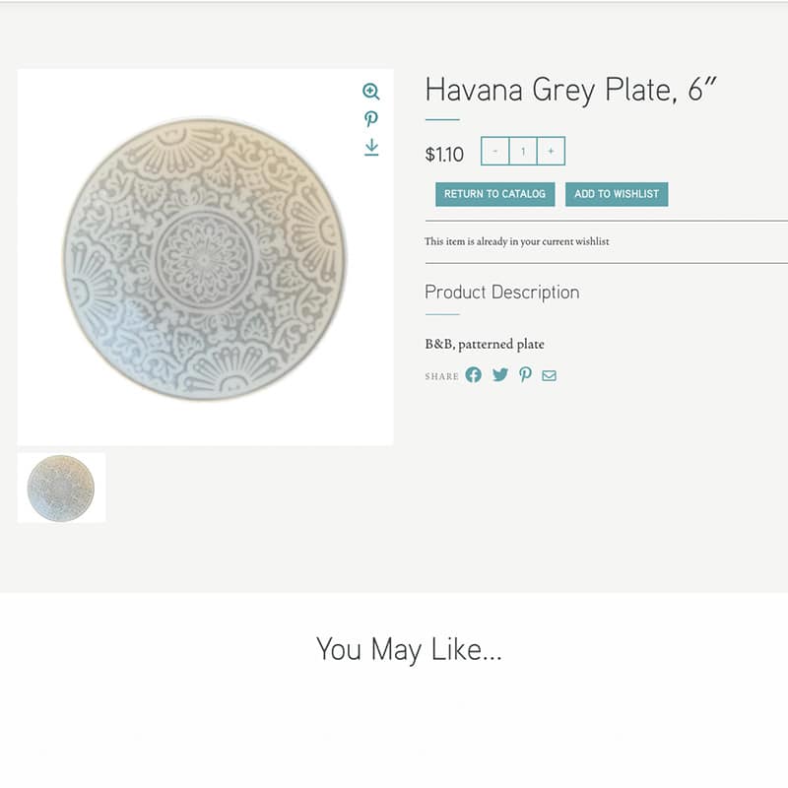Share on Pinterest from the SHARE row
Viewport: 788px width, 788px height.
click(x=525, y=375)
